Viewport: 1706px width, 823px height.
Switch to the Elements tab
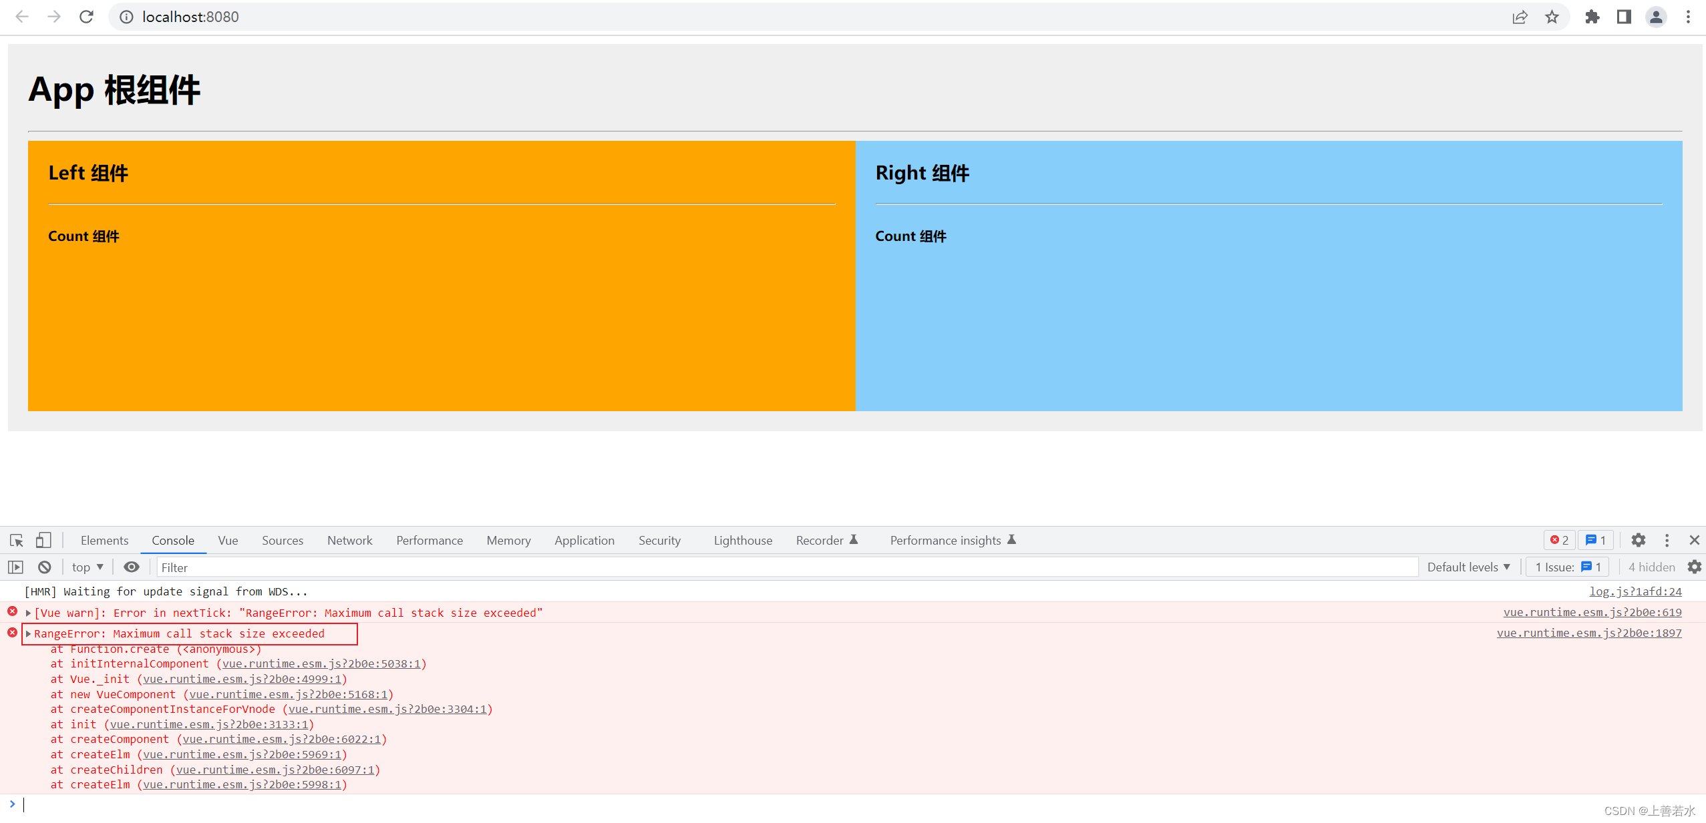tap(104, 540)
